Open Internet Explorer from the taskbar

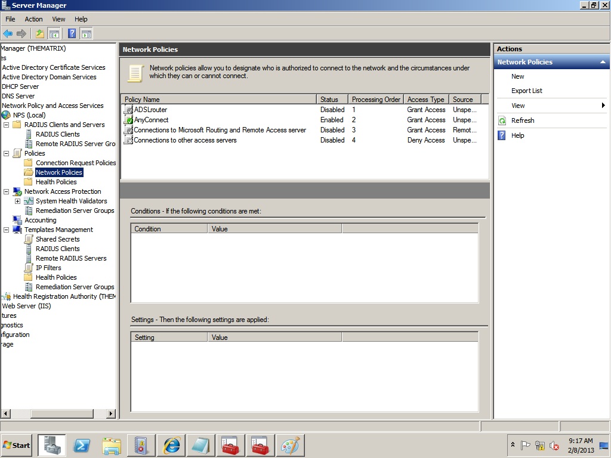171,445
